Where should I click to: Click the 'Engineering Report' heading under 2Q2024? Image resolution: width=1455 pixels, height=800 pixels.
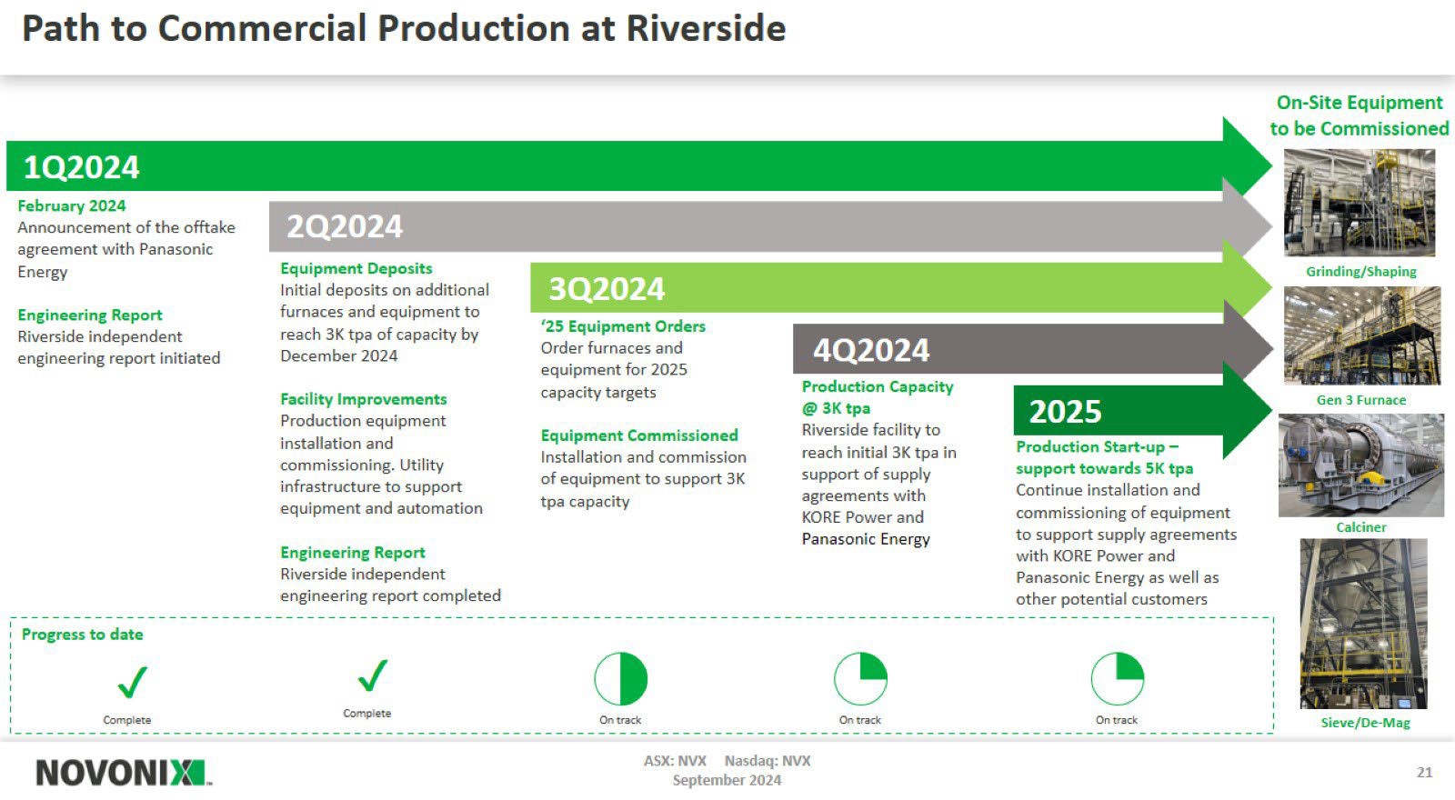353,553
